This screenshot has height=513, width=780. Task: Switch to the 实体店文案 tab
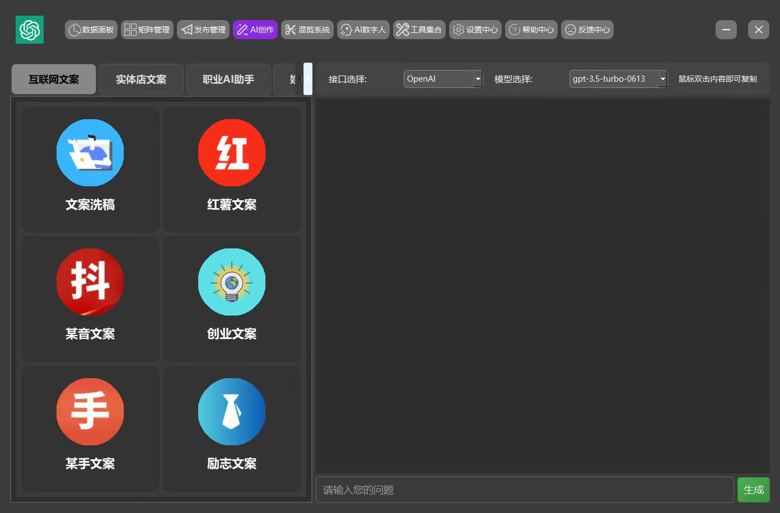[x=141, y=79]
